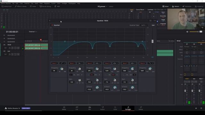The image size is (205, 115).
Task: Click the timeline playhead marker
Action: tap(41, 40)
